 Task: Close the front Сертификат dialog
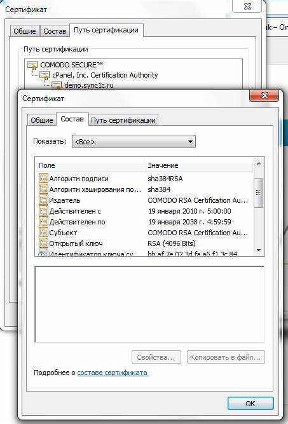[x=264, y=95]
